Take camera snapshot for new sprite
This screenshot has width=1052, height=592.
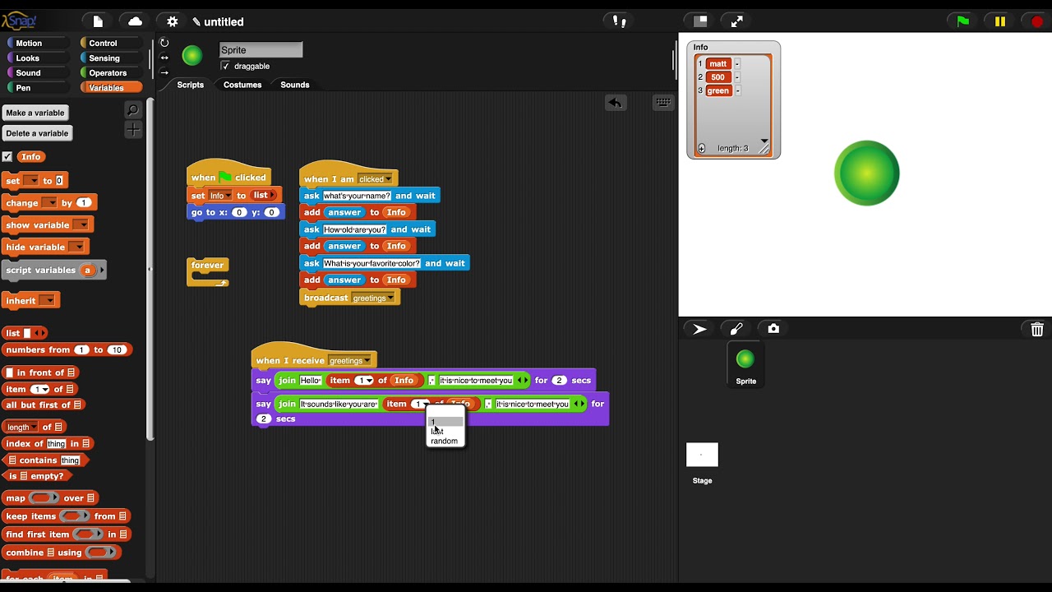pos(773,329)
